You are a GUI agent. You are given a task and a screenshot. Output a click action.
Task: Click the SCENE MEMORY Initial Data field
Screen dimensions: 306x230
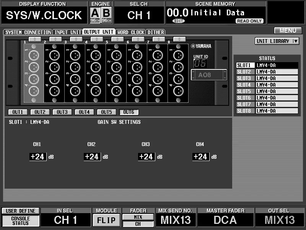(216, 15)
